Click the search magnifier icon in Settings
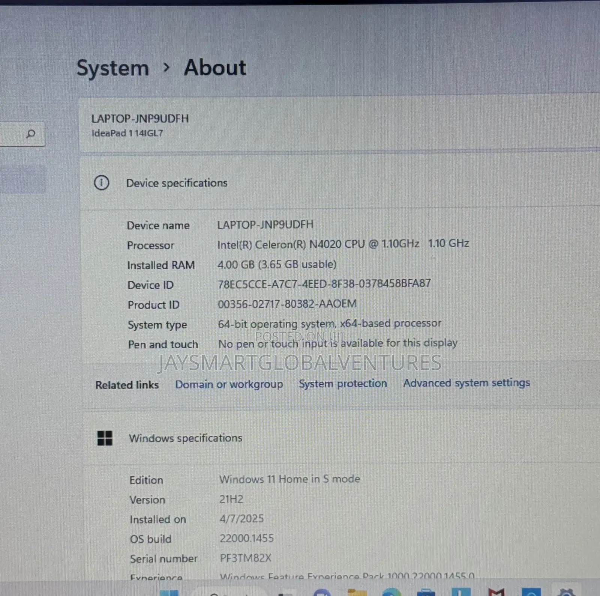The image size is (600, 596). [31, 134]
